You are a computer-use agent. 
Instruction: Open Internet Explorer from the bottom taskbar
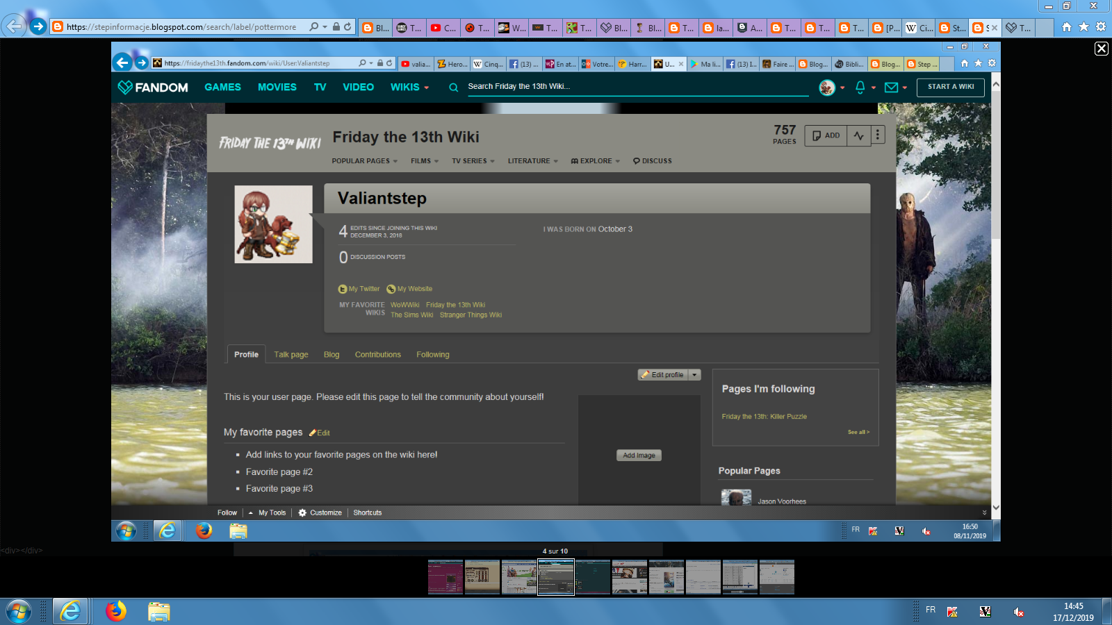[x=70, y=612]
